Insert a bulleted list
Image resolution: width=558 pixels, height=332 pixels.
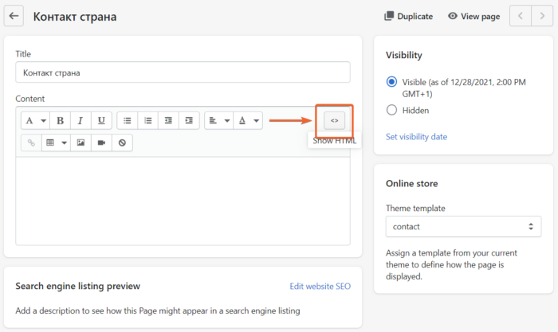(128, 121)
